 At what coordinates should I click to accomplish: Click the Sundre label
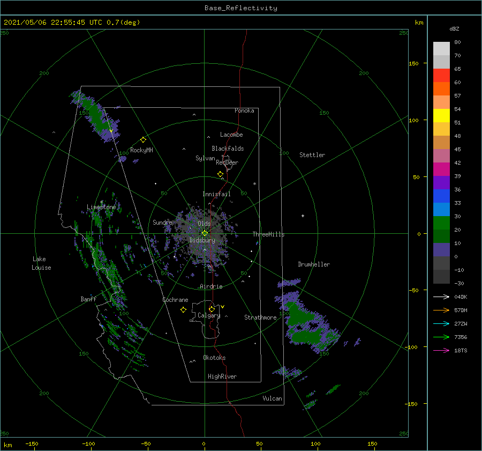point(162,222)
